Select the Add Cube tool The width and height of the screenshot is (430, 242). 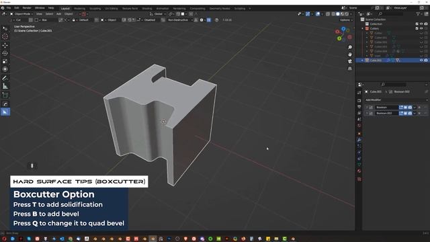point(5,95)
